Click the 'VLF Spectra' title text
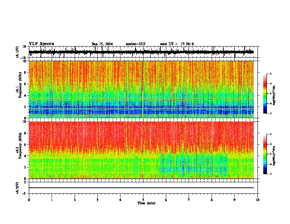Image resolution: width=290 pixels, height=224 pixels. pos(41,44)
